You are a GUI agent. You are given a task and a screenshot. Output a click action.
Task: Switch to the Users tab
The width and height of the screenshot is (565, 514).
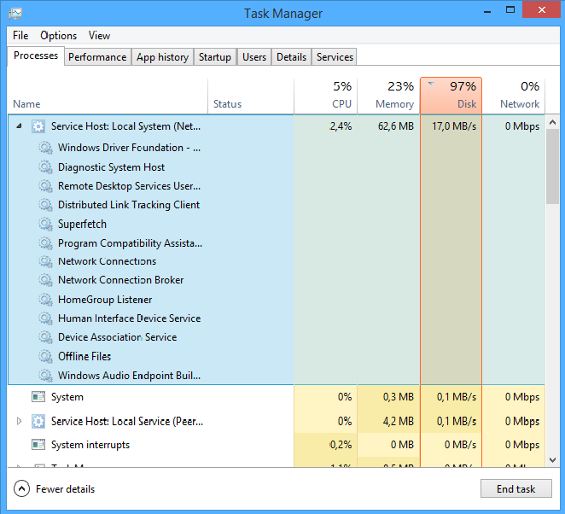tap(254, 57)
